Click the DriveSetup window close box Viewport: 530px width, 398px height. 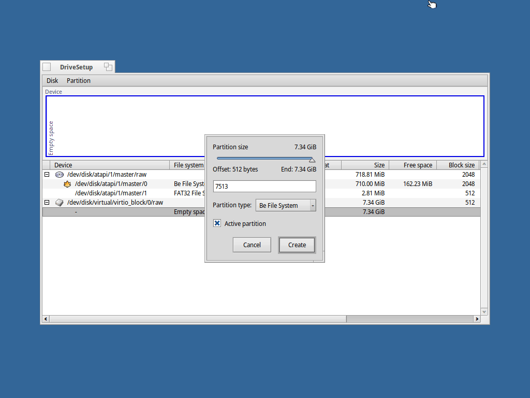(x=47, y=67)
